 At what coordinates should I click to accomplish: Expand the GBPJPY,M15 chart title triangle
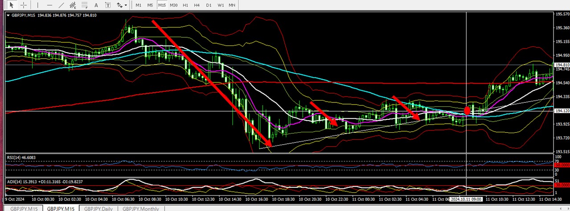coord(8,15)
